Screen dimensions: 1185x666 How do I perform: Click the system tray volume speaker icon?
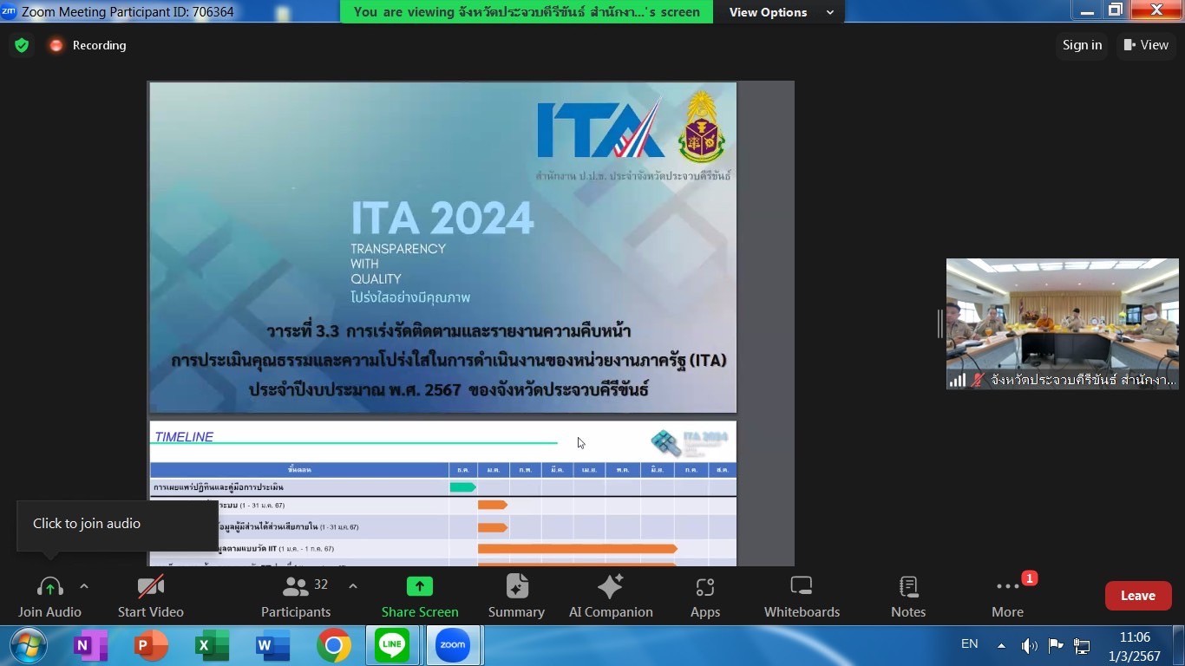(x=1029, y=646)
